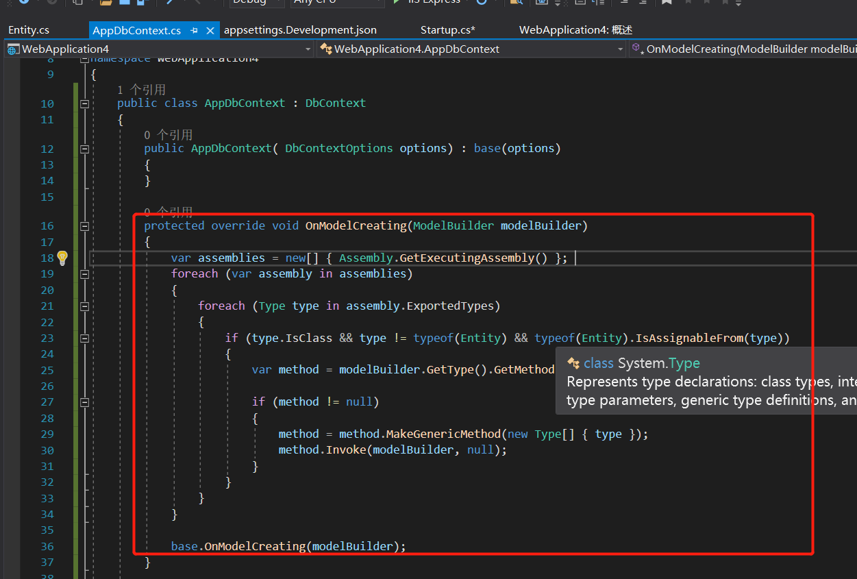The width and height of the screenshot is (857, 579).
Task: Collapse the if method != null block
Action: pos(85,402)
